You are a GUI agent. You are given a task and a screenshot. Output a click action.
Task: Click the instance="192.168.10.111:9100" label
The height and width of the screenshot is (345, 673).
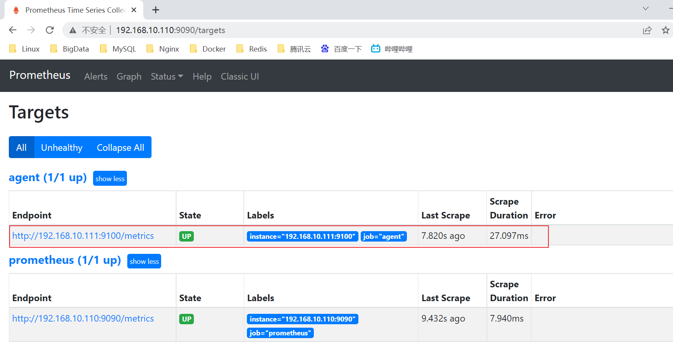pos(303,236)
